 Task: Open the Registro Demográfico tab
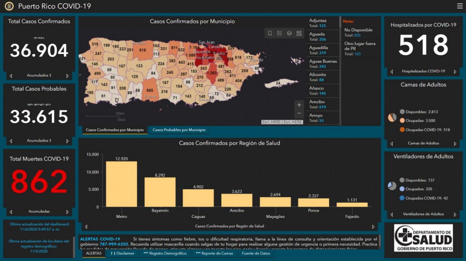164,253
